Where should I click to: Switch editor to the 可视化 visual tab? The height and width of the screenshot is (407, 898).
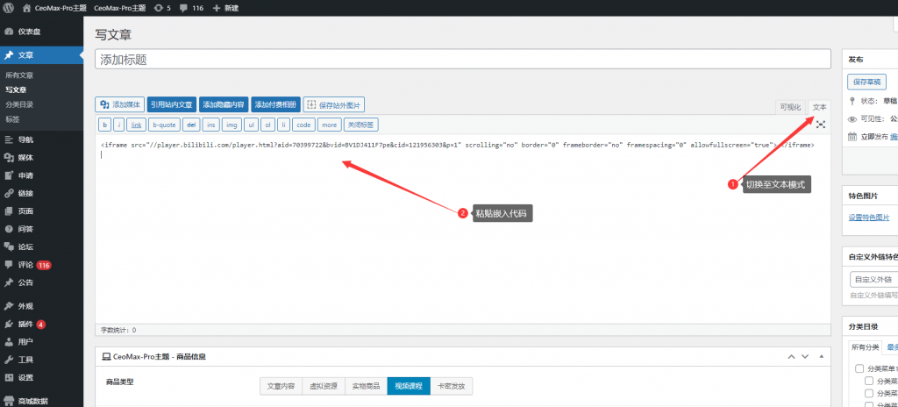click(x=790, y=106)
